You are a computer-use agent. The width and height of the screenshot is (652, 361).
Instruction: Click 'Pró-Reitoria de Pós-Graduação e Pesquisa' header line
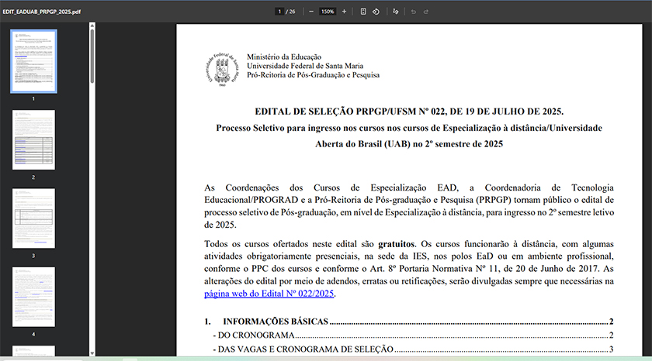click(x=313, y=75)
